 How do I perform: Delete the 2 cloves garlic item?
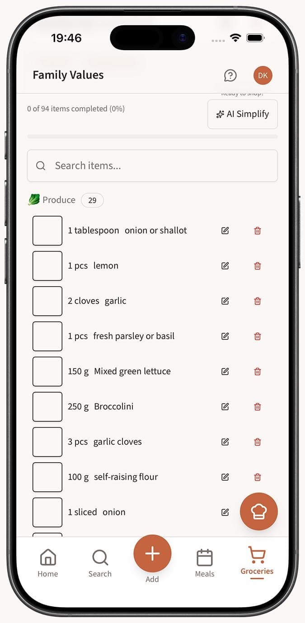(x=257, y=301)
